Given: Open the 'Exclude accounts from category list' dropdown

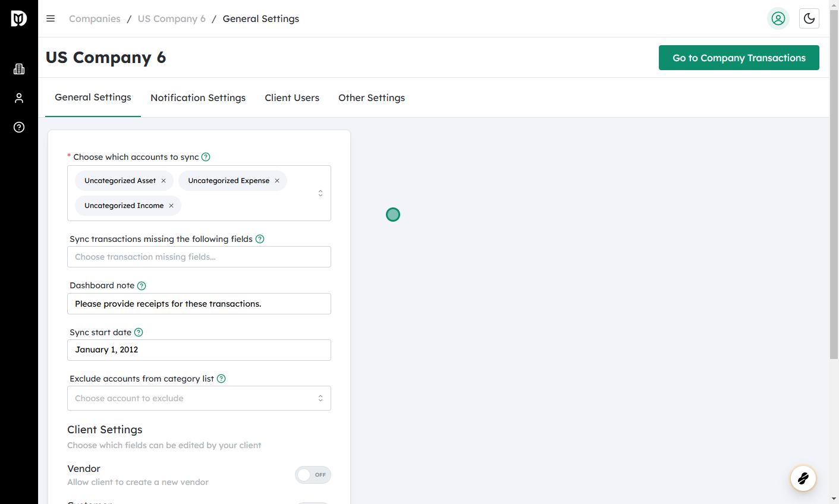Looking at the screenshot, I should click(199, 398).
